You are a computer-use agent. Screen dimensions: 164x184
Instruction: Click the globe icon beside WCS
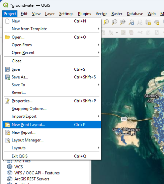click(x=10, y=167)
